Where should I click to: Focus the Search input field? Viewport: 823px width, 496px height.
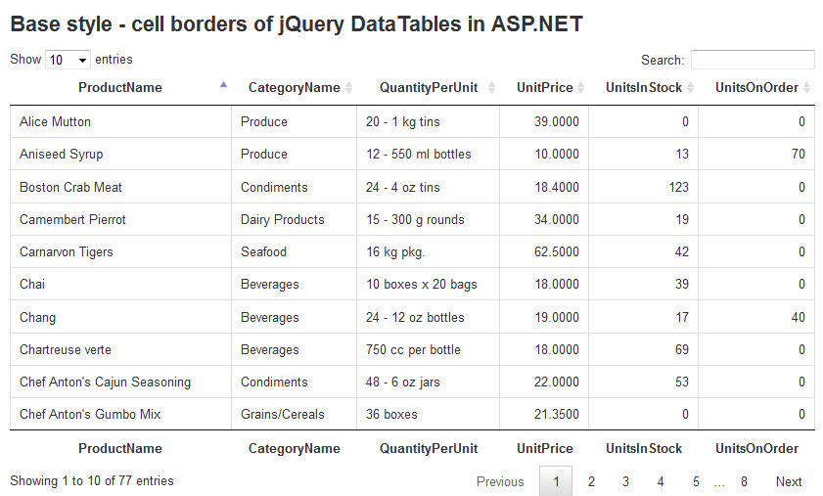753,60
